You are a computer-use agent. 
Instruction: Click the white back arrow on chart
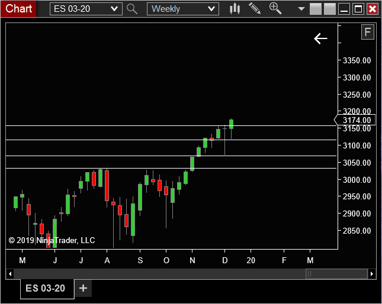[x=320, y=38]
